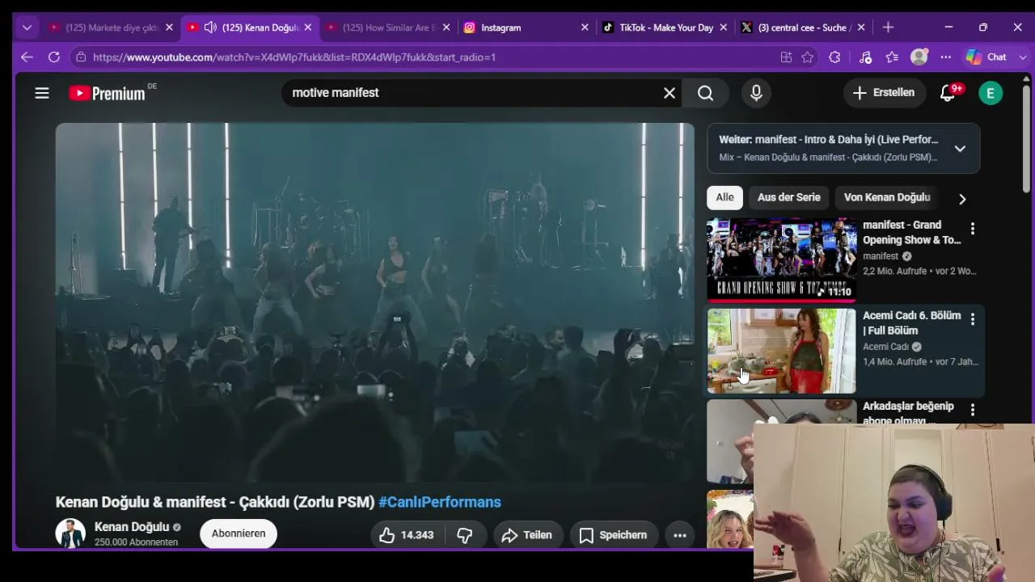Mute the Kenan Doğulu tab audio

click(210, 27)
